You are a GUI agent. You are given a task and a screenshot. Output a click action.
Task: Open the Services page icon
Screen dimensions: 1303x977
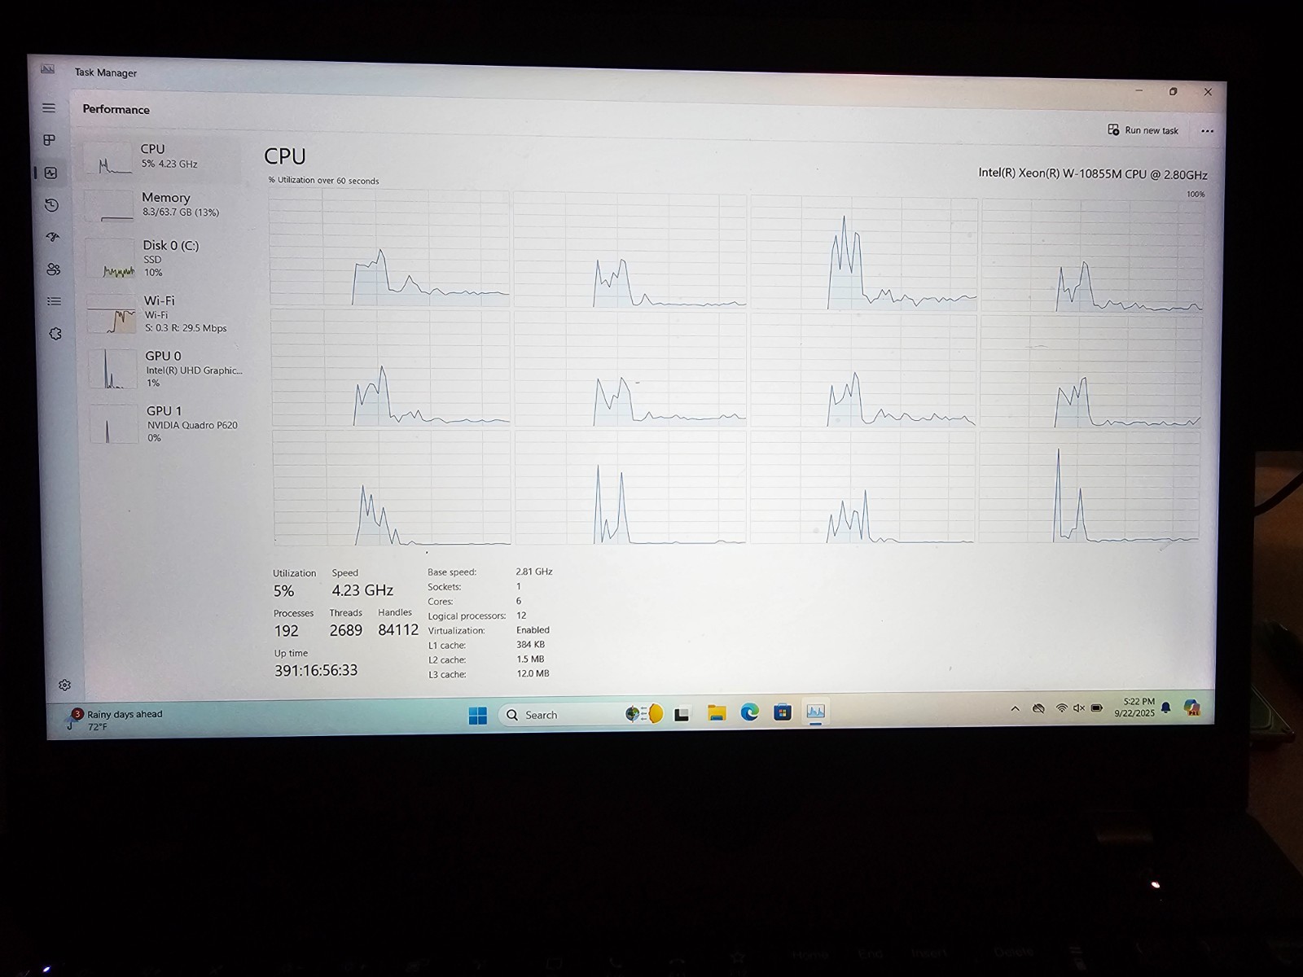55,334
